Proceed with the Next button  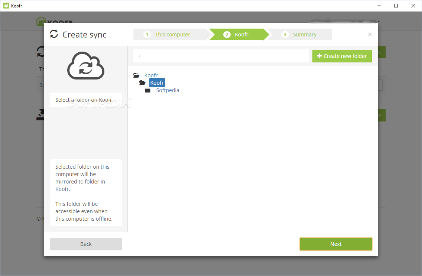(336, 244)
